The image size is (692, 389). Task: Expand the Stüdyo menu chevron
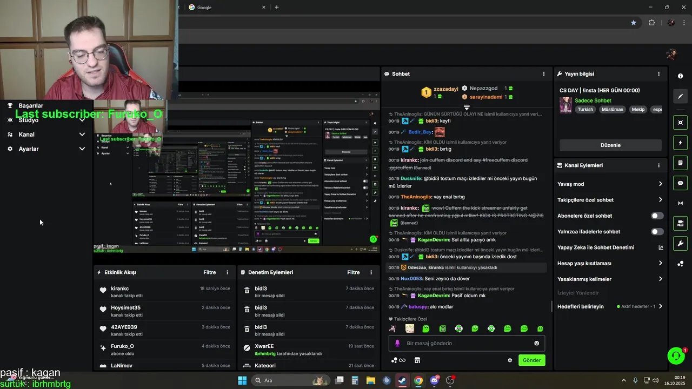point(82,120)
